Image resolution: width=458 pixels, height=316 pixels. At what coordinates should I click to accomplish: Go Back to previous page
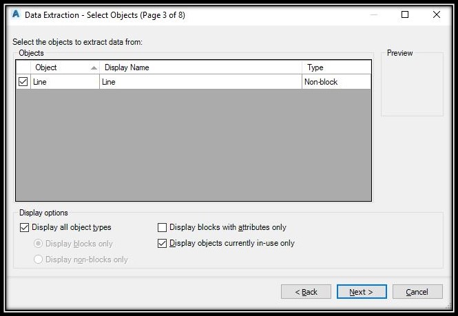pyautogui.click(x=306, y=292)
